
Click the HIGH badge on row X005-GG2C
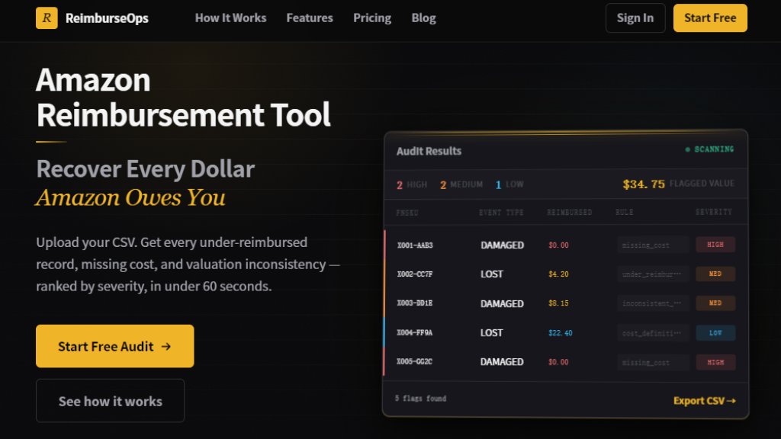point(715,362)
